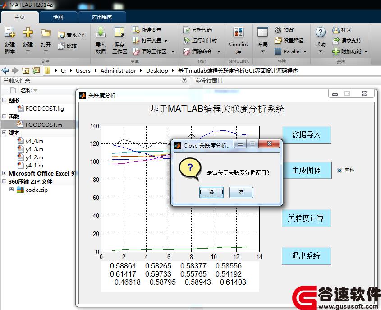Expand the Microsoft Office Excel group

[4, 173]
